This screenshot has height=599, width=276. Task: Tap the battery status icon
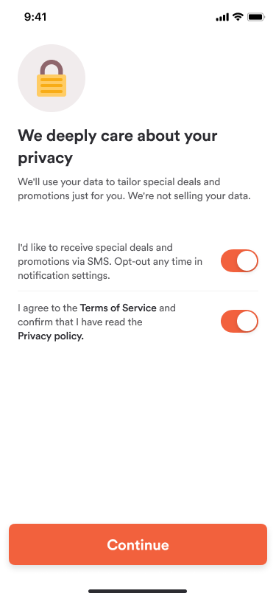256,17
